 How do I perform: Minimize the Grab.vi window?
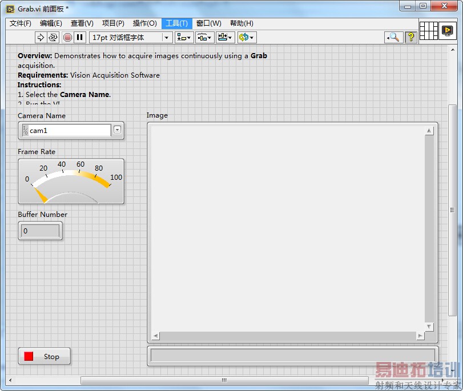coord(408,6)
